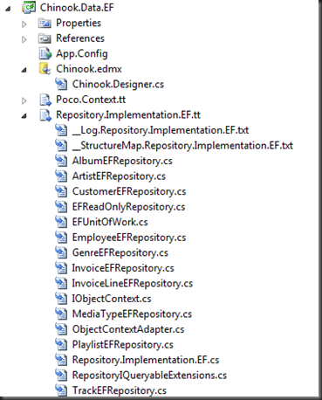Click the References folder icon
This screenshot has width=322, height=400.
point(45,38)
